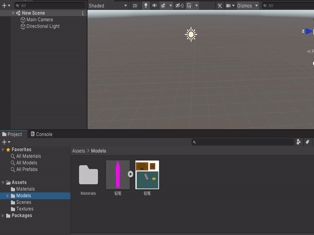Viewport: 314px width, 235px height.
Task: Open the Textures folder in tree
Action: click(25, 209)
